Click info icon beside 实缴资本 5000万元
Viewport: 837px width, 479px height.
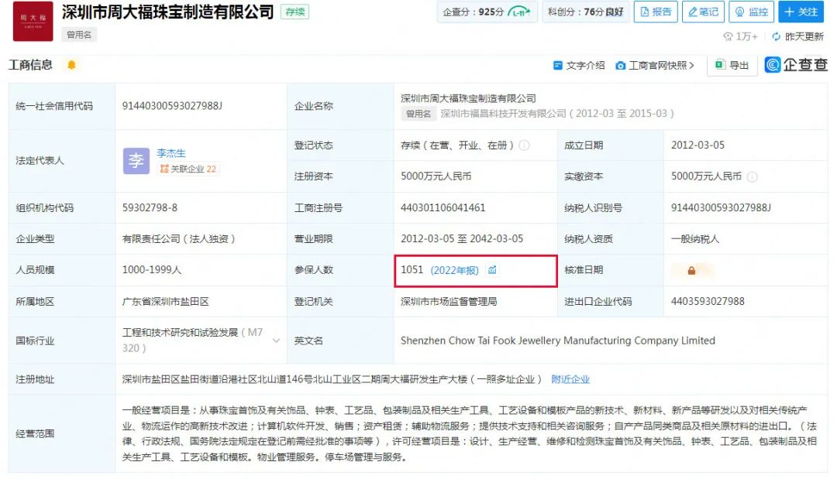click(752, 177)
